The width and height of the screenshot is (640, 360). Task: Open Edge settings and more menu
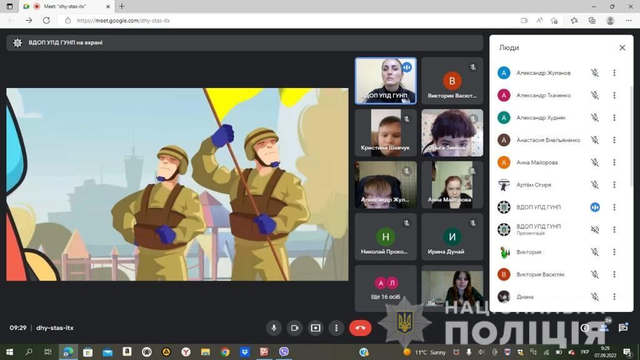tap(629, 21)
